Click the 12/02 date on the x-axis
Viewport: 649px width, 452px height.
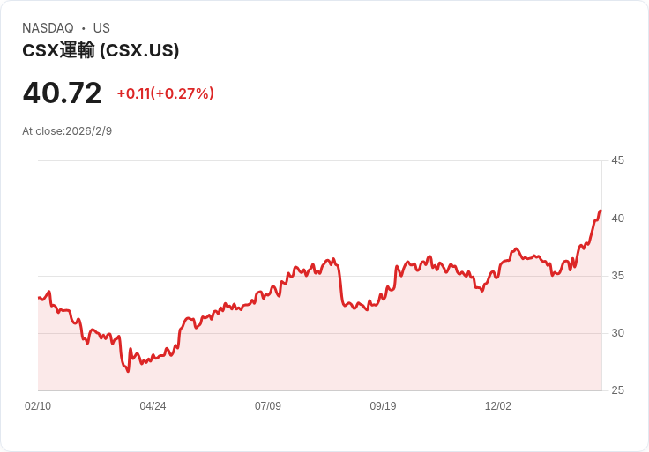pos(498,406)
